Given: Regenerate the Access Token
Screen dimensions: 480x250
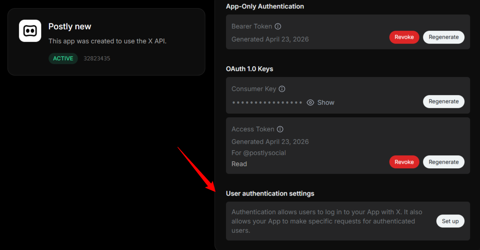Looking at the screenshot, I should (x=443, y=162).
